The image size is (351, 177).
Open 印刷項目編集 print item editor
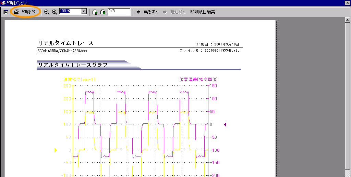203,12
